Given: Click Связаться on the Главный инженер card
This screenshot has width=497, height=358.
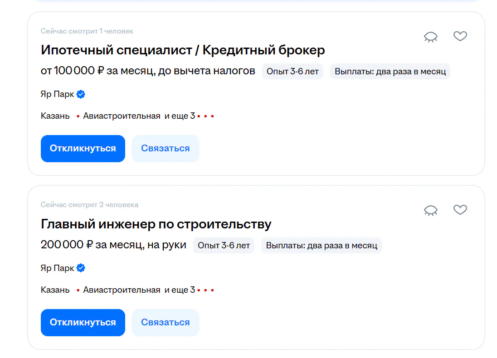Looking at the screenshot, I should click(x=165, y=323).
